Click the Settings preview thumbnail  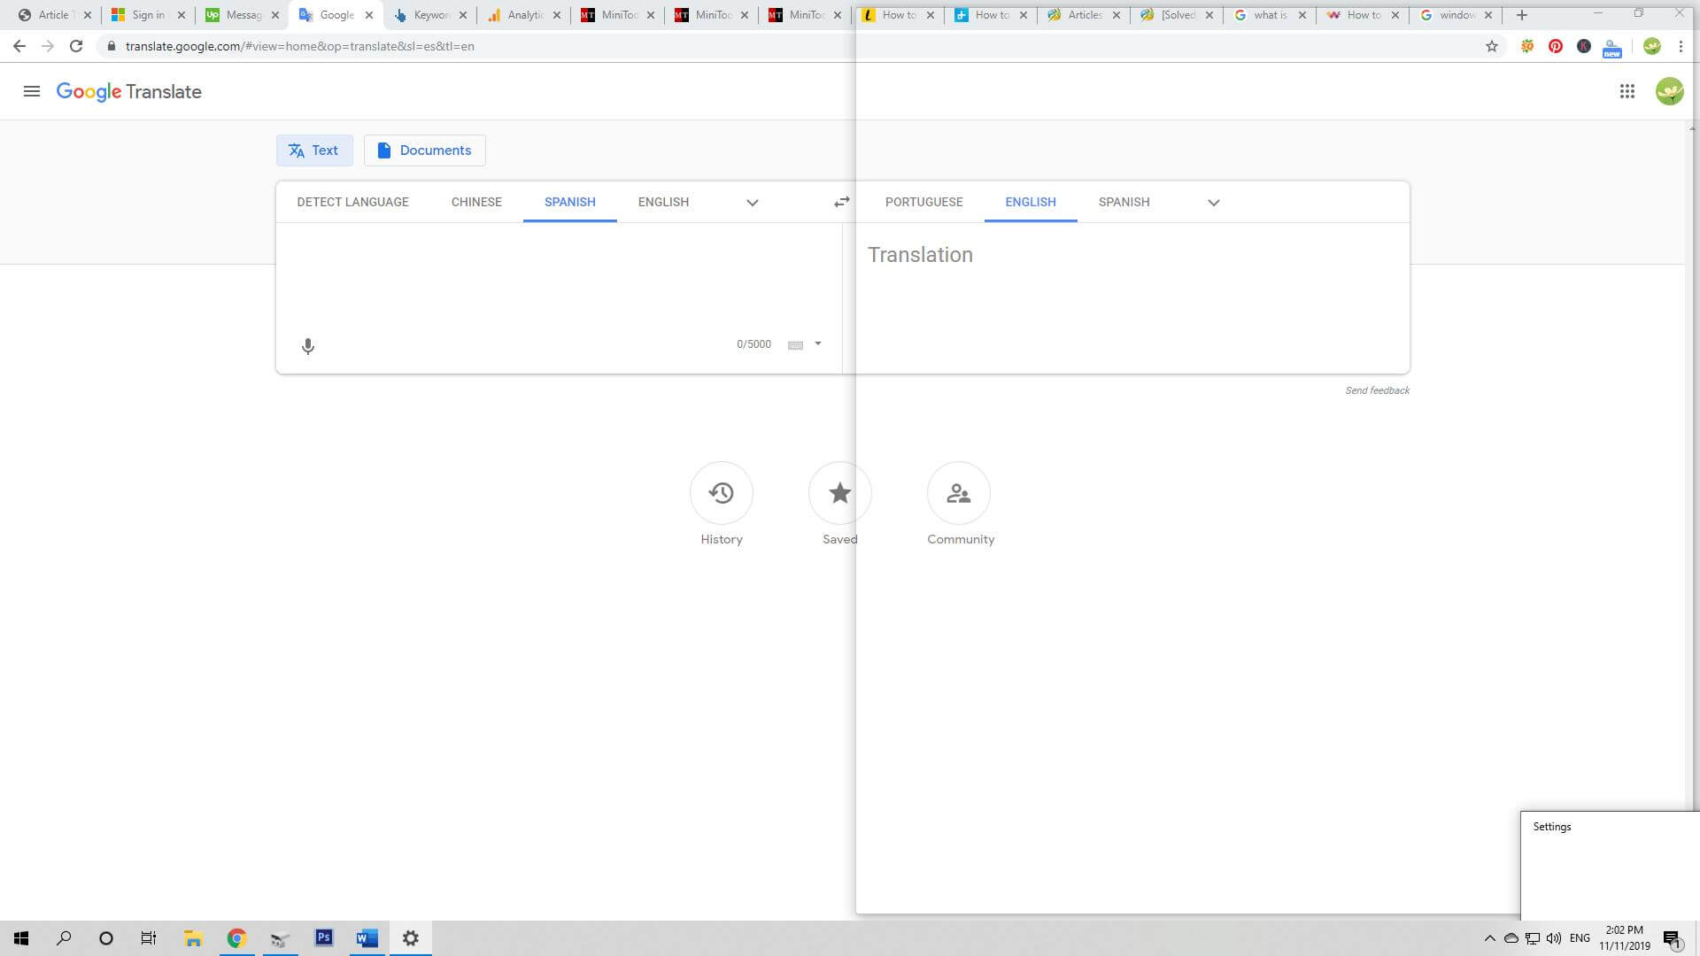pos(1610,866)
